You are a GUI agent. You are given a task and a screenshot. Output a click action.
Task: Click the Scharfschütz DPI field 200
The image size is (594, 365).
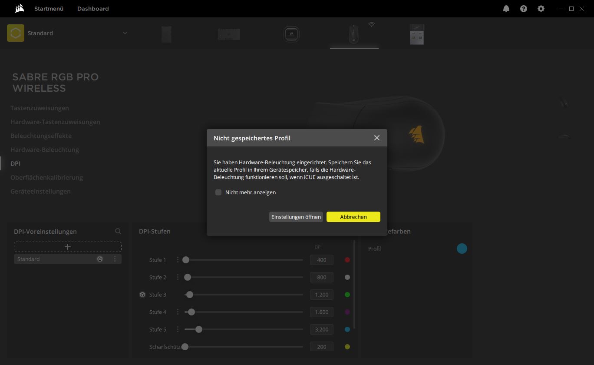tap(322, 347)
